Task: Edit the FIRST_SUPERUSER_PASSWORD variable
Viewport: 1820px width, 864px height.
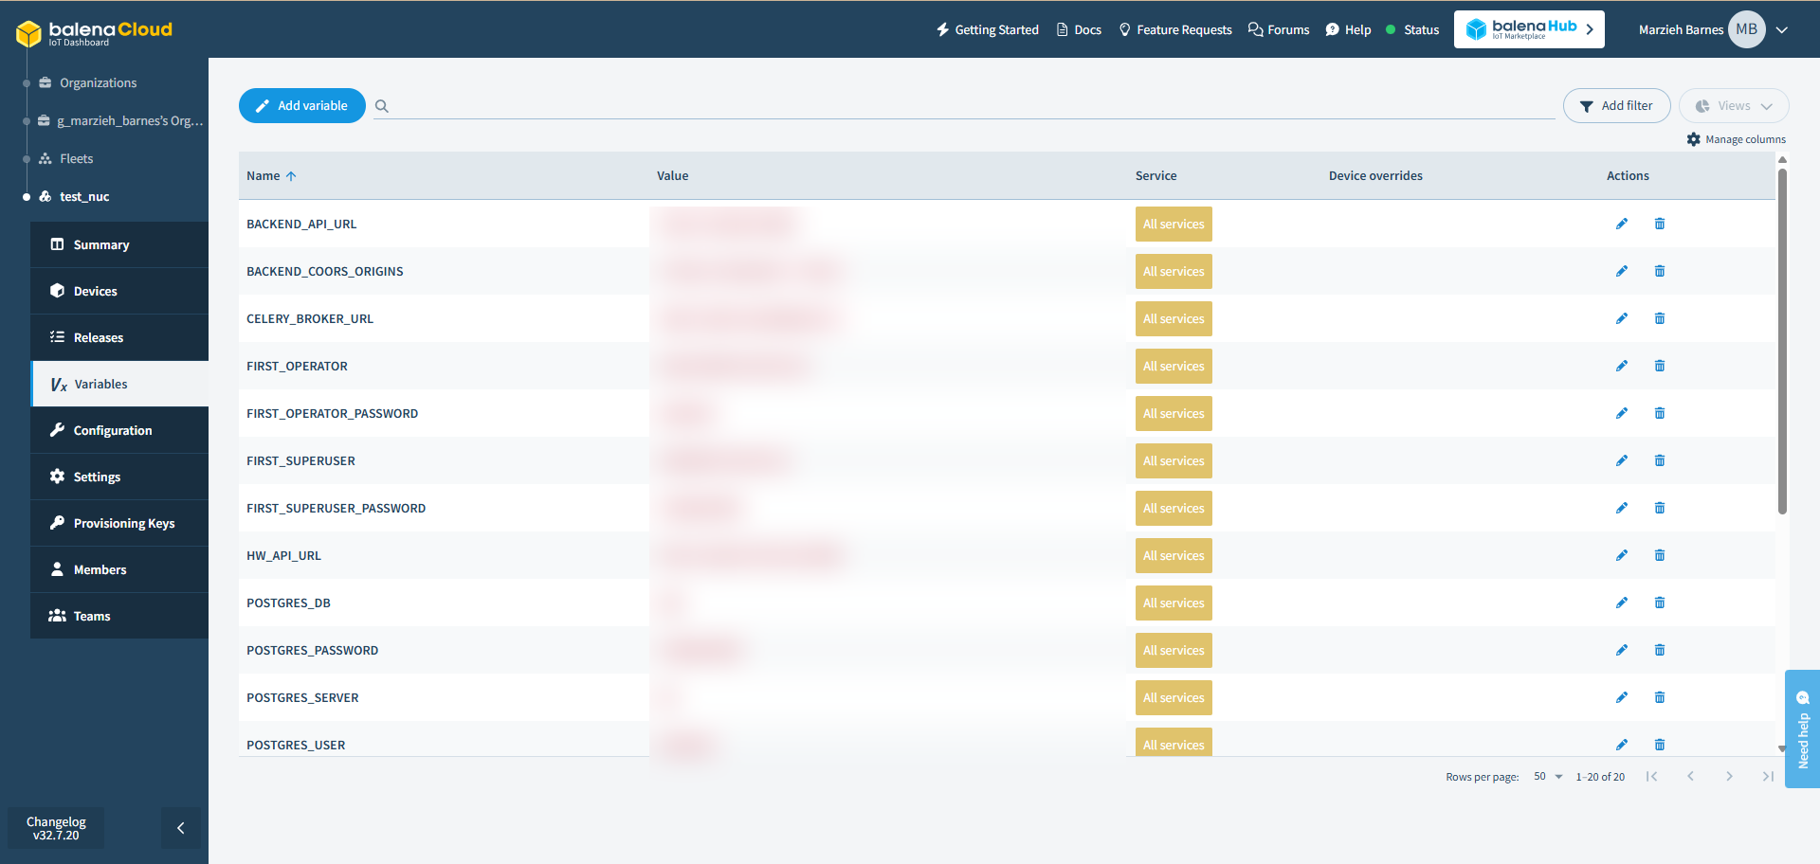Action: pos(1622,508)
